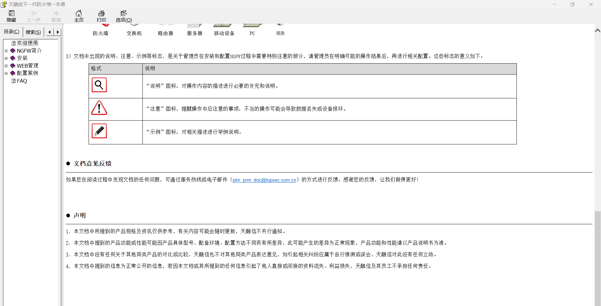The width and height of the screenshot is (601, 306).
Task: Select the 主页 (Home) icon
Action: (x=79, y=16)
